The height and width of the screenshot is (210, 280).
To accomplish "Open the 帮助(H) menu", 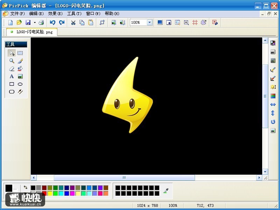I will click(x=112, y=14).
